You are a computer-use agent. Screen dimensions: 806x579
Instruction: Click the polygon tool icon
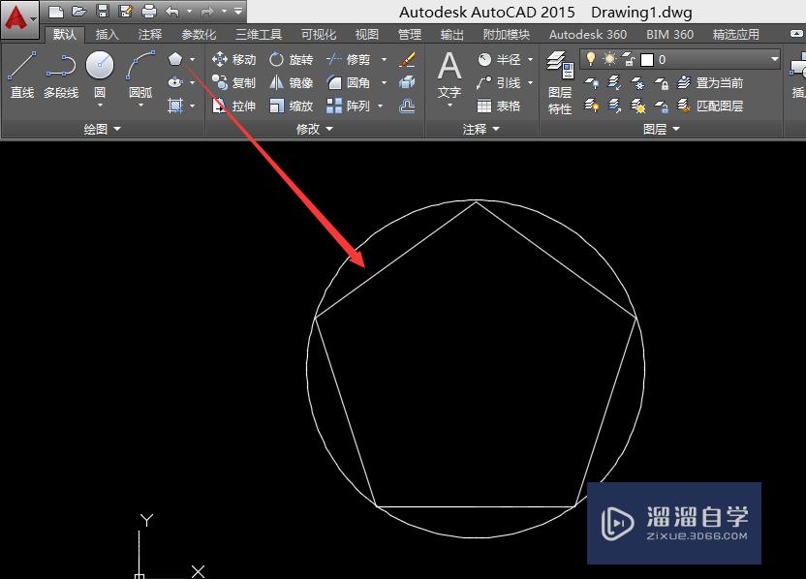(175, 59)
